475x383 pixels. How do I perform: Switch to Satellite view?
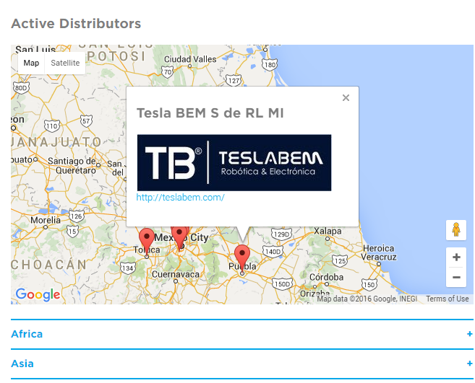pos(65,63)
